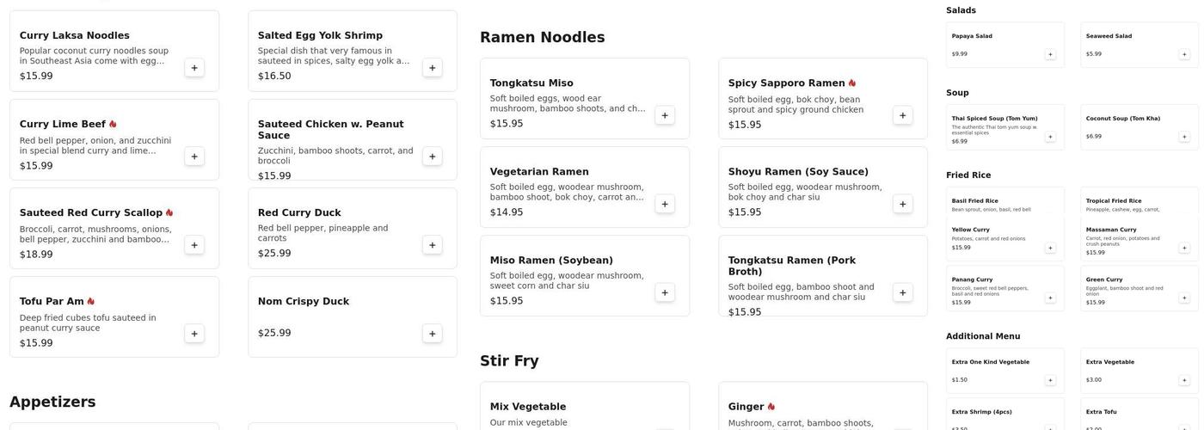Add Tofu Par Am to cart

click(194, 334)
